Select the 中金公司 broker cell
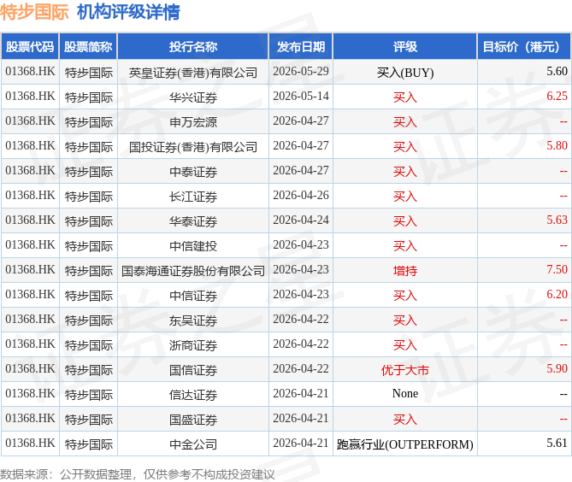The height and width of the screenshot is (482, 572). (x=193, y=444)
